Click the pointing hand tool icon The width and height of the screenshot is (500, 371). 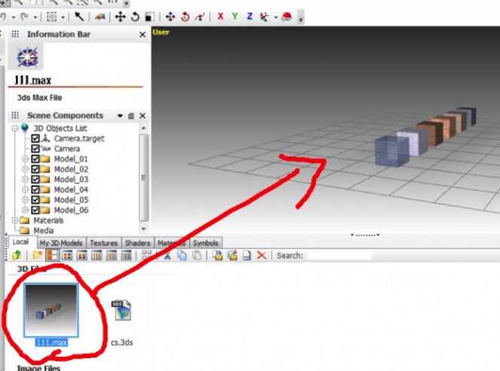[x=100, y=17]
